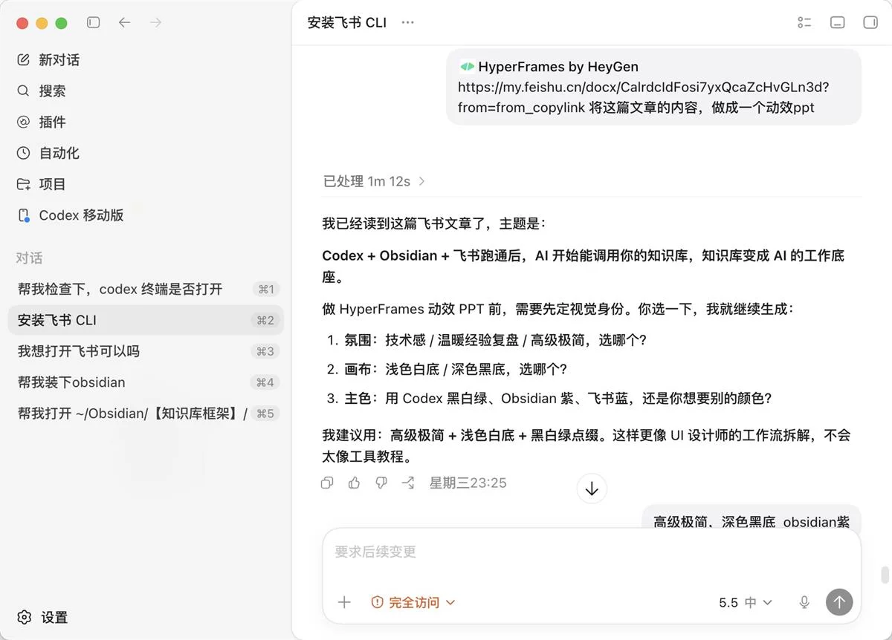The image size is (892, 640).
Task: Open conversation 我想打开飞书可以吗
Action: click(x=146, y=352)
